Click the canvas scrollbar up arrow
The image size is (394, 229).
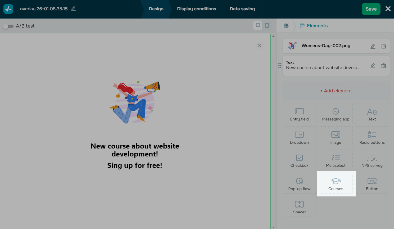(x=273, y=36)
